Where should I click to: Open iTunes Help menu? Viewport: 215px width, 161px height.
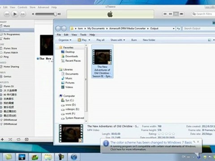[x=54, y=7]
